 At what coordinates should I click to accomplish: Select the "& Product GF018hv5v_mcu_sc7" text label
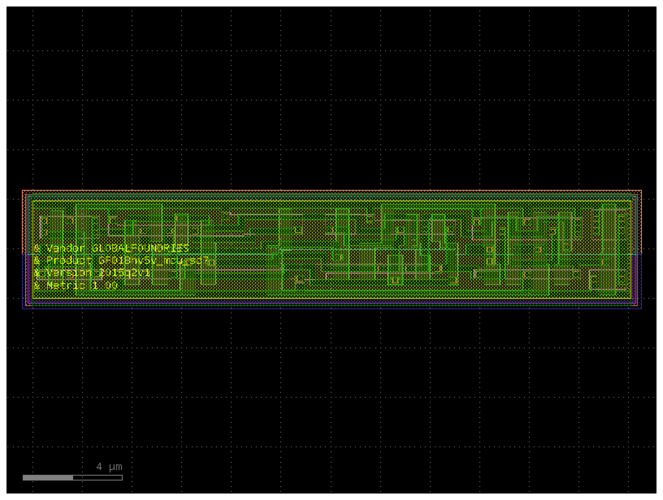tap(121, 261)
